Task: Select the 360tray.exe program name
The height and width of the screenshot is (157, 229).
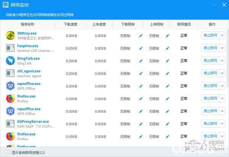Action: (x=27, y=33)
